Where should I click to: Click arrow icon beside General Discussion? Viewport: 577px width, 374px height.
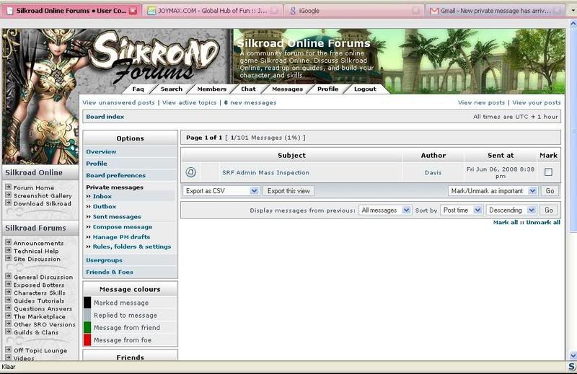8,276
